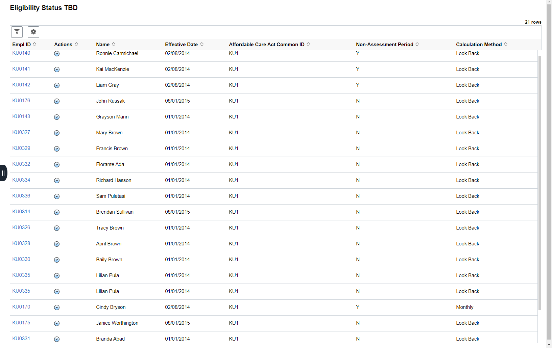Click Y in Kai MacKenzie's row
552x348 pixels.
[x=358, y=69]
